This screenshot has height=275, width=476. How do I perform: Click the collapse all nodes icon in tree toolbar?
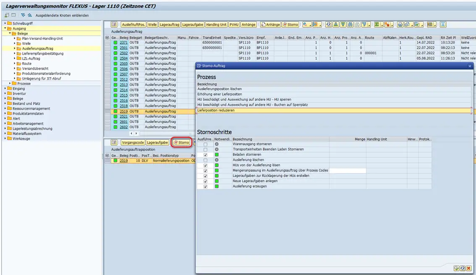[x=29, y=15]
